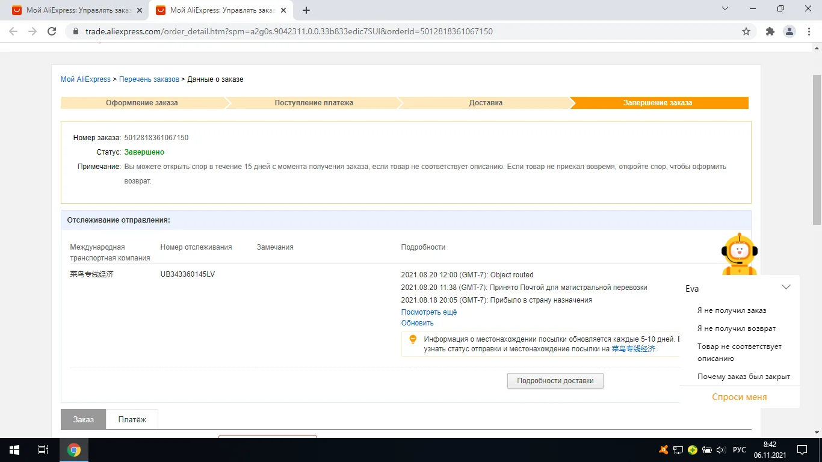Click the Прибыло в страну назначения entry
The image size is (822, 462).
[497, 300]
